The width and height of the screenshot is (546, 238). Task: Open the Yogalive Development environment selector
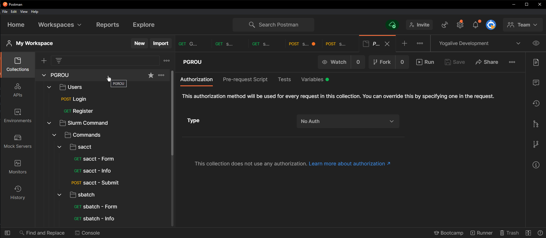480,43
